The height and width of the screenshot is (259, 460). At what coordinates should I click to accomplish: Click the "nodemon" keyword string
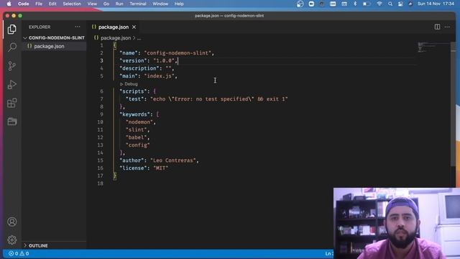(139, 122)
